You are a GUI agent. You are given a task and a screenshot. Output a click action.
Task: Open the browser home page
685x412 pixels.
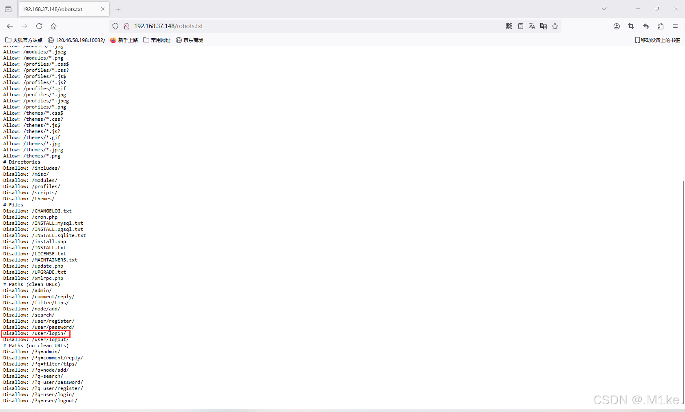pyautogui.click(x=53, y=26)
